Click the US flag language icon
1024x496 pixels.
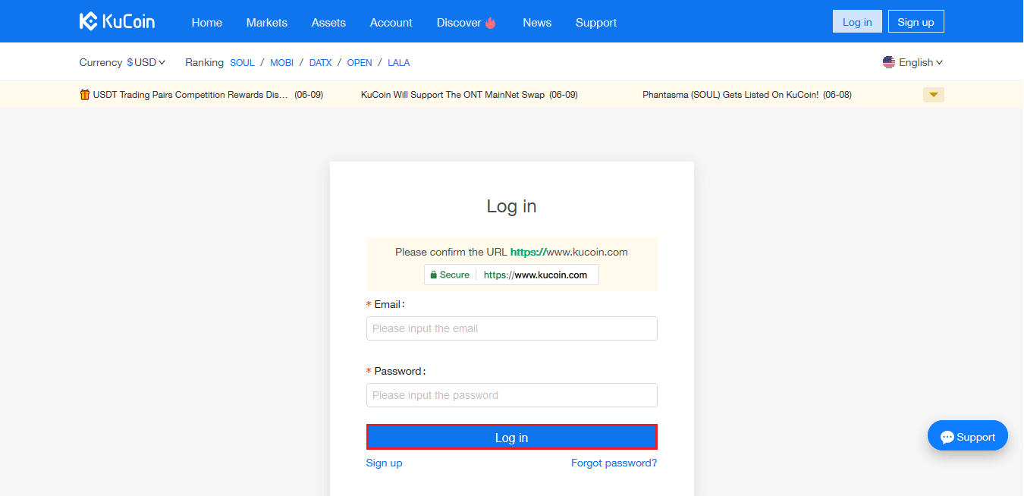[889, 62]
